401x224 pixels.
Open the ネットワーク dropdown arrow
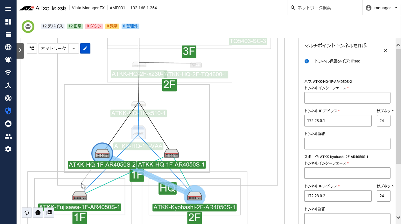pos(74,48)
